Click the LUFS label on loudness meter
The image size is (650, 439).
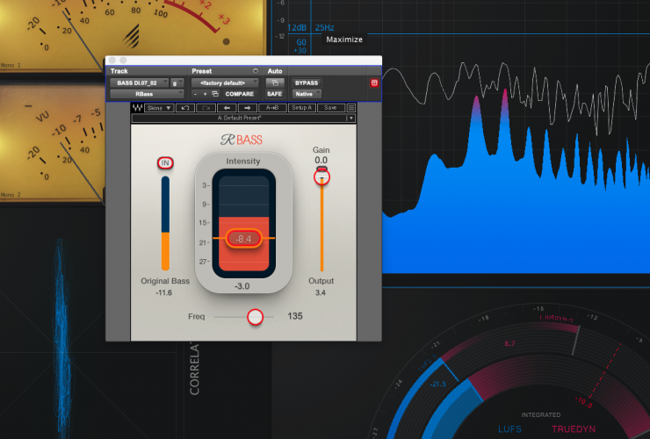coord(509,429)
